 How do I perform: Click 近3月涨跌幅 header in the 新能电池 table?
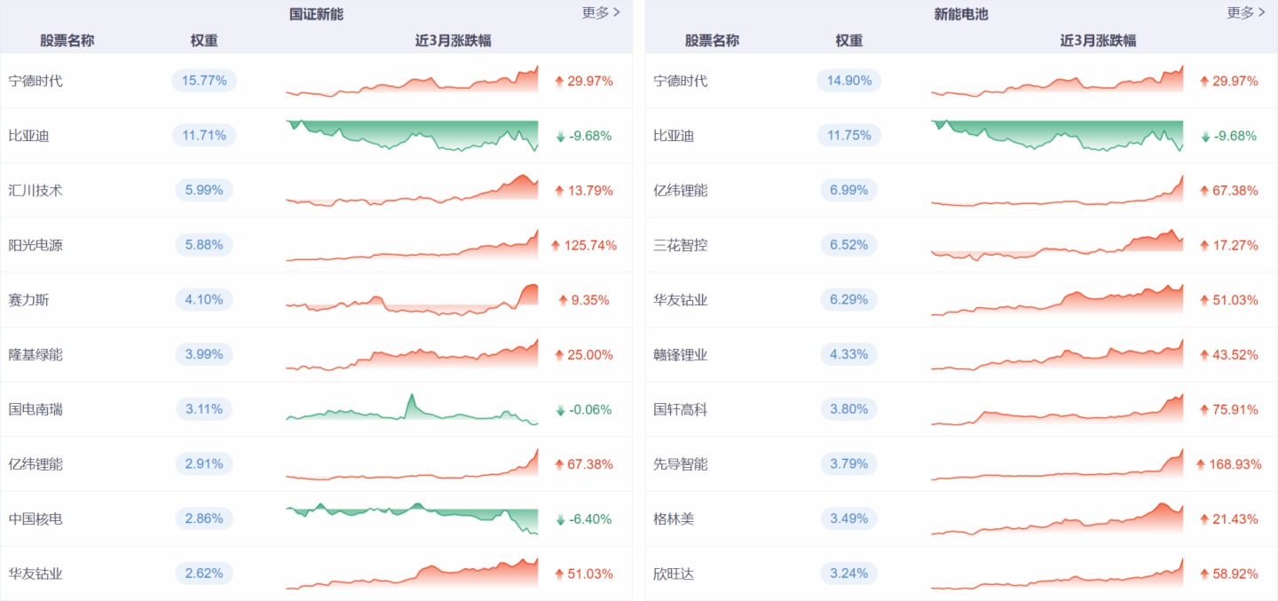point(1098,40)
